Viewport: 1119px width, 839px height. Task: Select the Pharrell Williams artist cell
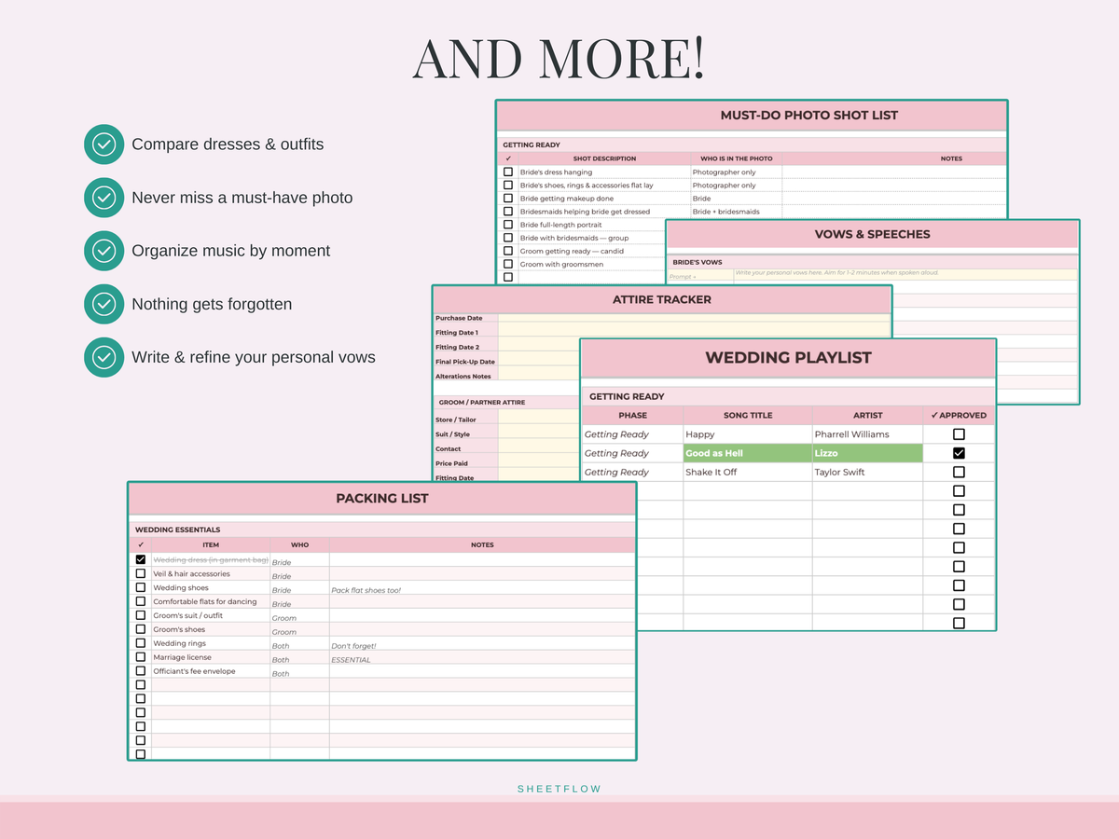coord(867,434)
